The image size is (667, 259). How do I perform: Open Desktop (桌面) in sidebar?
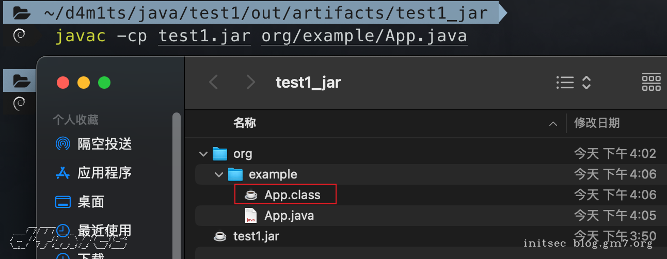pos(91,202)
